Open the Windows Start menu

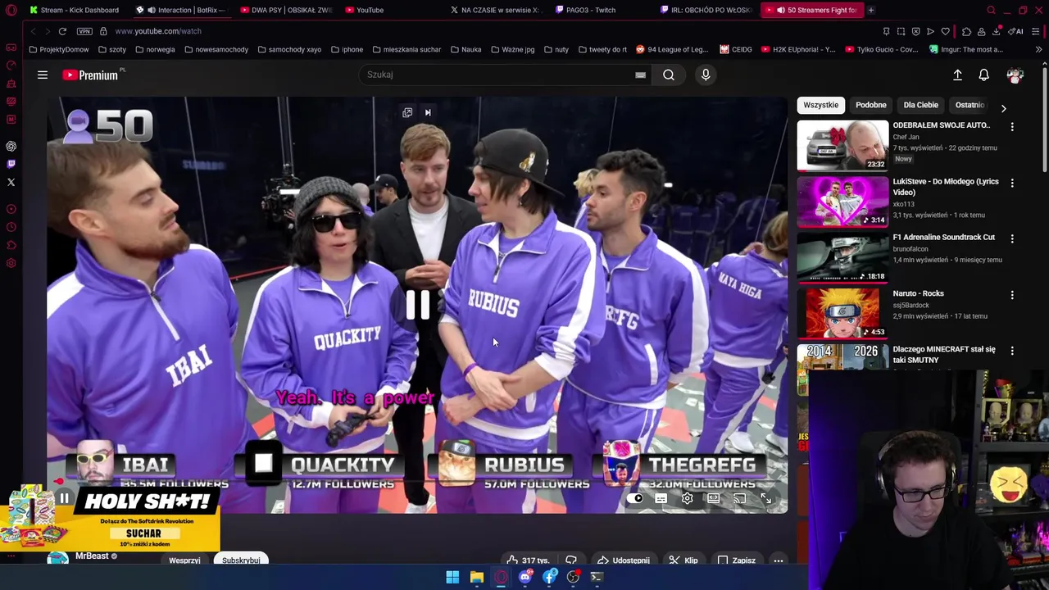[x=452, y=577]
